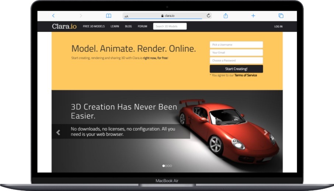Select the fourth carousel dot

pos(171,166)
